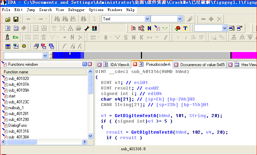257x155 pixels.
Task: Click the save floppy disk icon
Action: [x=16, y=19]
